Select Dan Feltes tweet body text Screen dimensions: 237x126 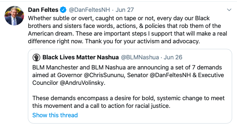(128, 30)
